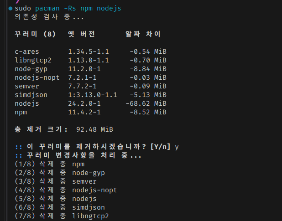This screenshot has height=221, width=282.
Task: Click 'libngtcp2' package name in table
Action: point(33,60)
